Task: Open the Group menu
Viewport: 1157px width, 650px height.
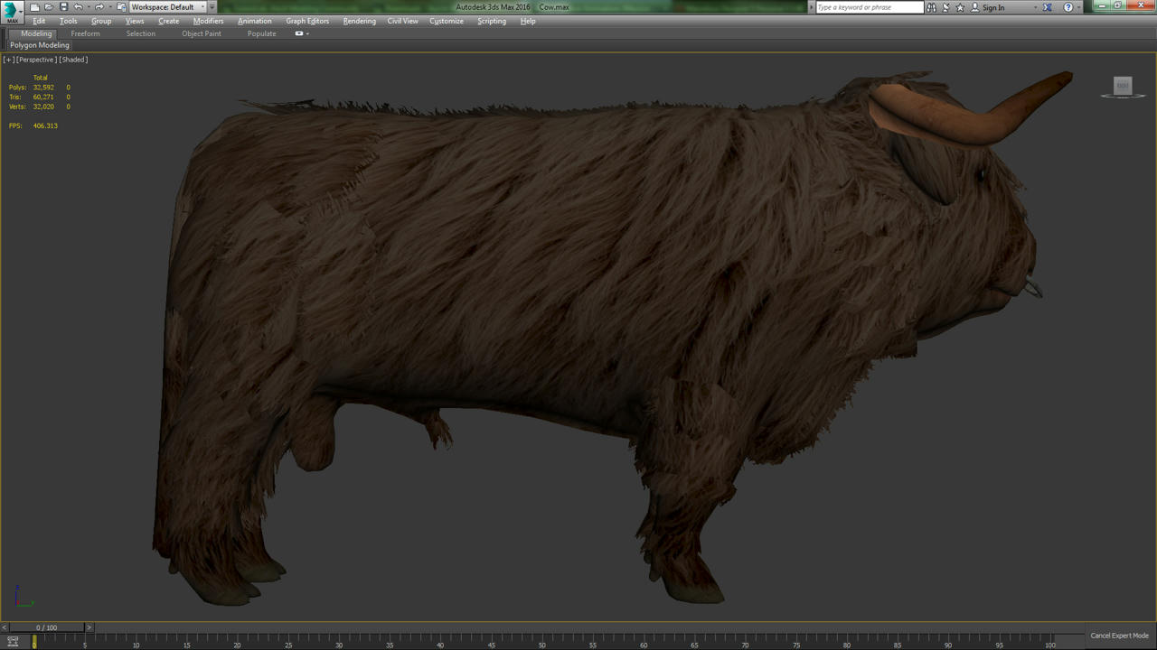Action: coord(101,21)
